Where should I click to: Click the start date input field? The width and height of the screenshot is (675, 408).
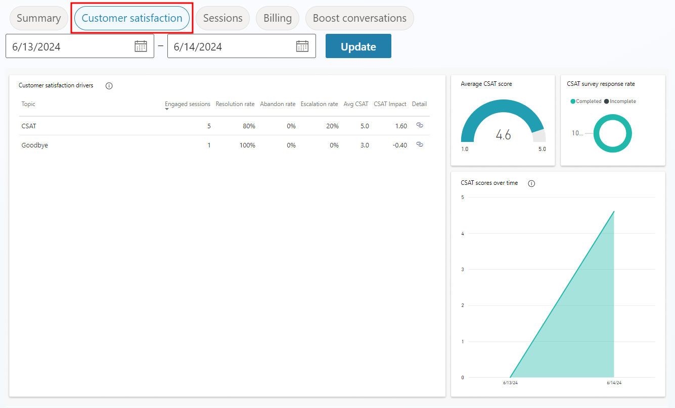(x=71, y=45)
